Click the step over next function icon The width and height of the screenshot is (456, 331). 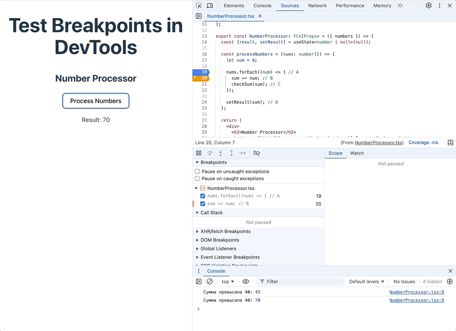click(210, 153)
